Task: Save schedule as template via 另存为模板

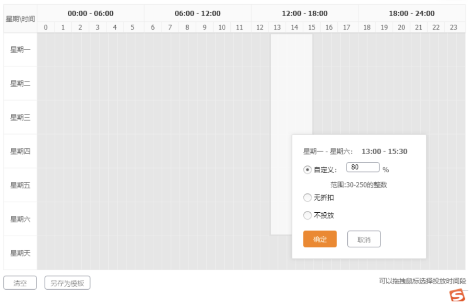Action: click(67, 283)
